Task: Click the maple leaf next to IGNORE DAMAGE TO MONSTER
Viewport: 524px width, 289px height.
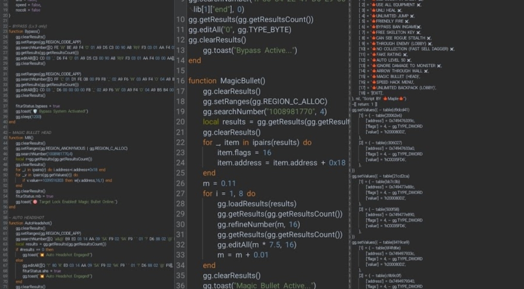Action: [x=374, y=66]
